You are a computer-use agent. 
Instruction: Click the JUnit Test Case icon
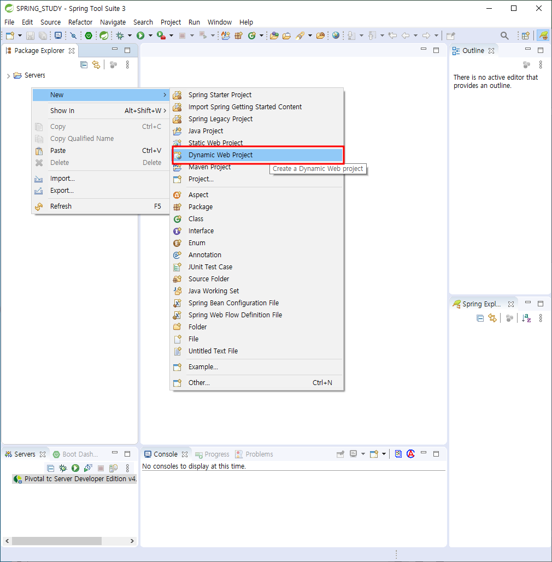(178, 267)
